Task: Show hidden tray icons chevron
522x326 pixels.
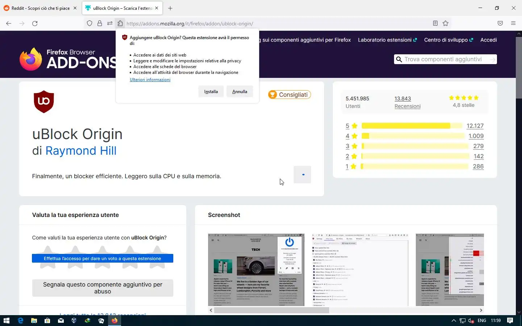Action: [453, 321]
